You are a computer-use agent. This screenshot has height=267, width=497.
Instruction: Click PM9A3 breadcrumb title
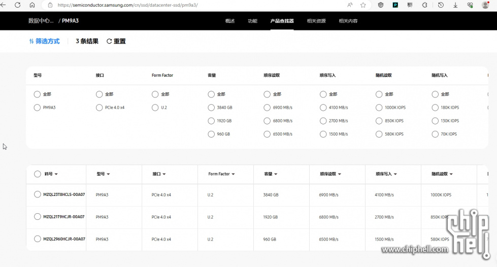(70, 21)
